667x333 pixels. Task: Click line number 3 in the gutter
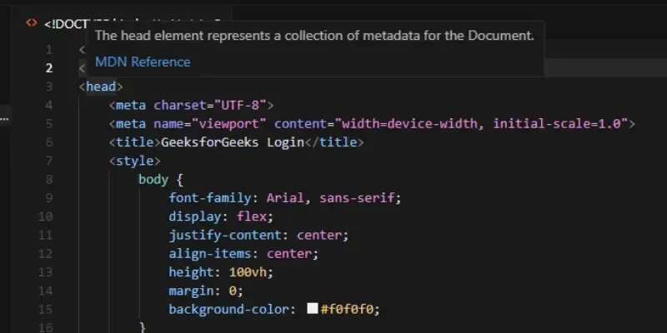pos(49,87)
